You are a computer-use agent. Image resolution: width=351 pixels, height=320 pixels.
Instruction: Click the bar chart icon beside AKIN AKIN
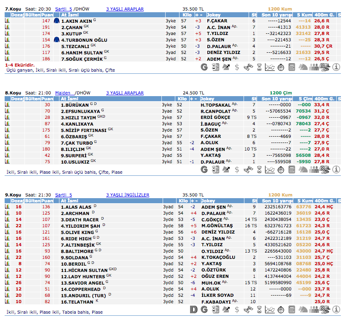click(7, 21)
